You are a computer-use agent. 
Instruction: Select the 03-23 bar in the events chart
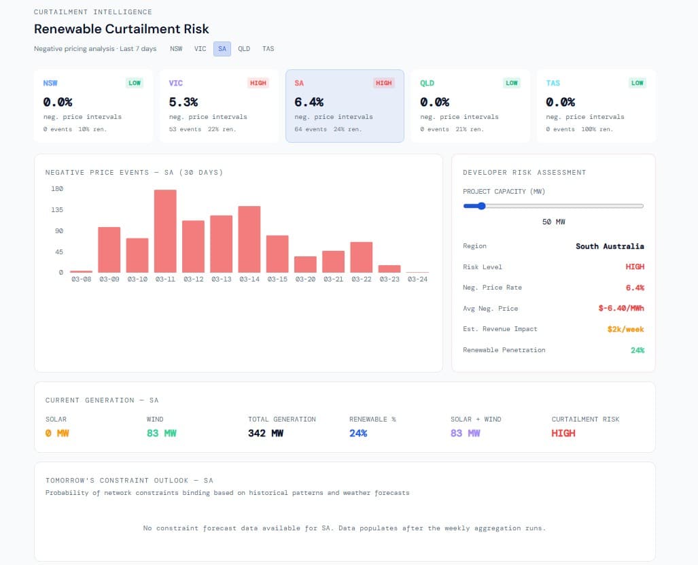point(389,268)
